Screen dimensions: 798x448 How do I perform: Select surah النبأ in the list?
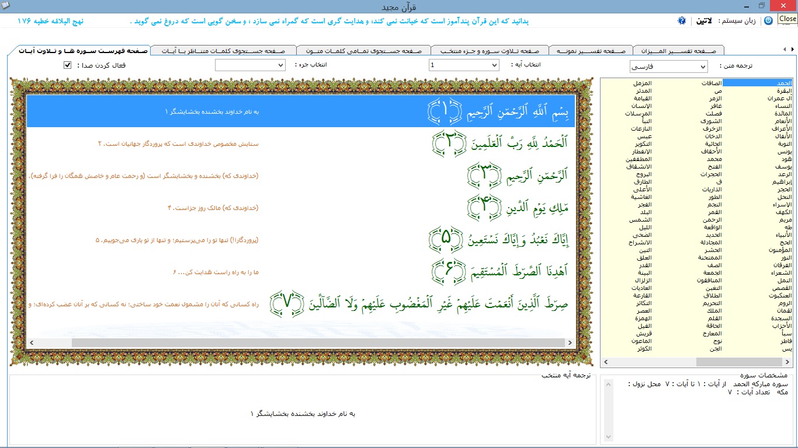[646, 121]
